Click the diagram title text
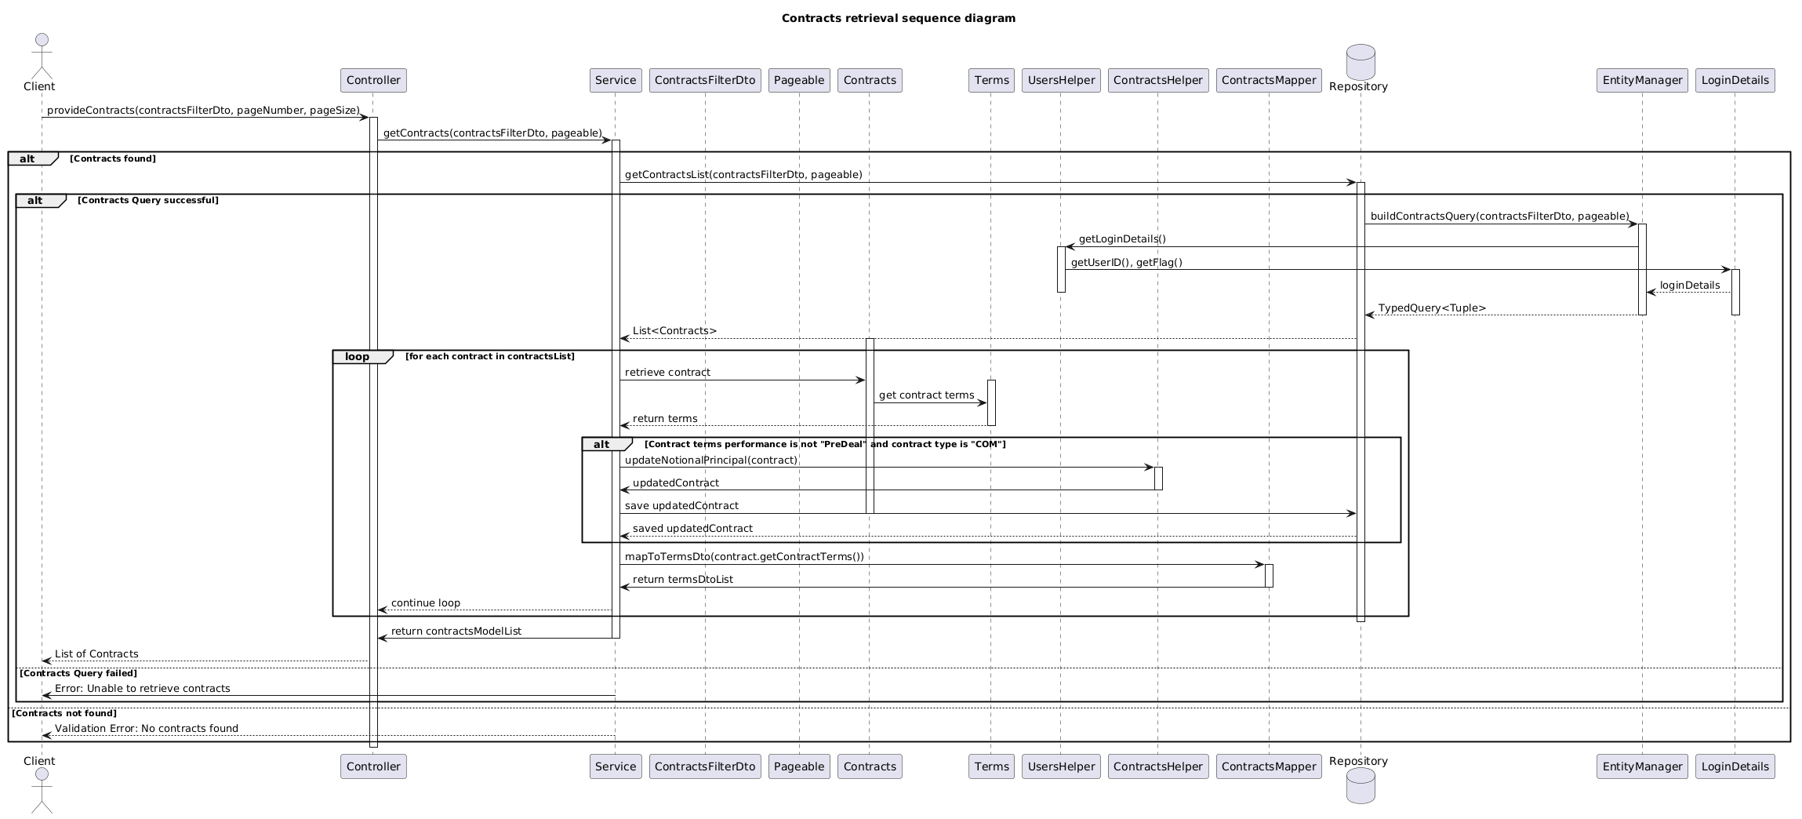Viewport: 1802px width, 819px height. click(898, 18)
